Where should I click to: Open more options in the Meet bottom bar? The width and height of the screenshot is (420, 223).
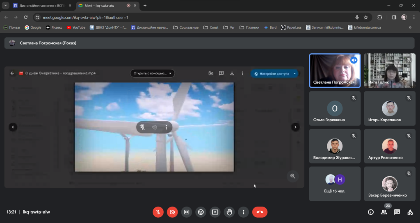(243, 212)
